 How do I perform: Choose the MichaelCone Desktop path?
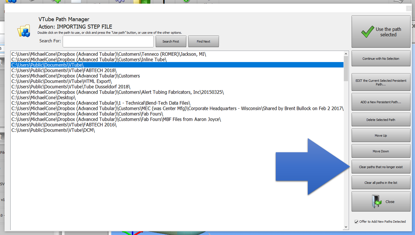click(43, 98)
